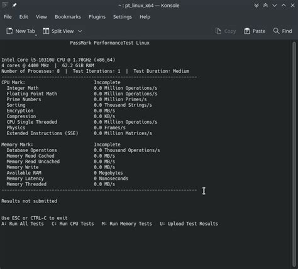Click the 'Physics' row label
This screenshot has height=269, width=298.
[16, 128]
